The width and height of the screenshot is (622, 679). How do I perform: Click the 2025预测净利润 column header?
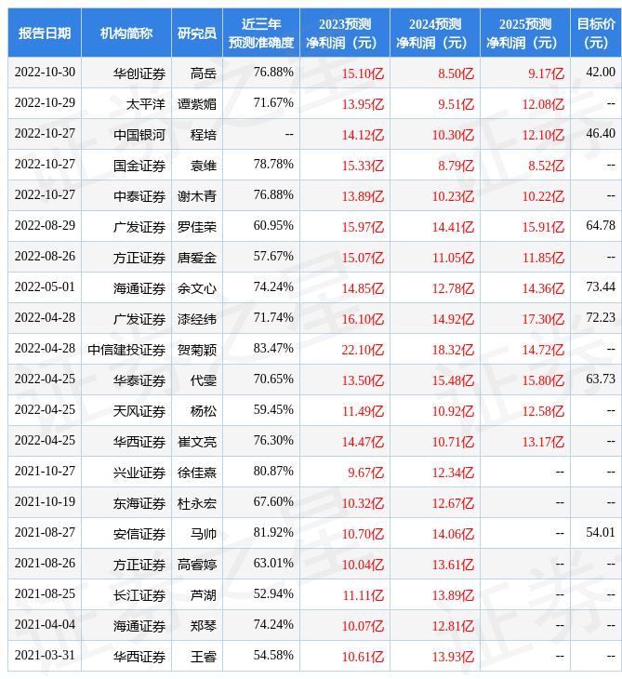pyautogui.click(x=525, y=33)
